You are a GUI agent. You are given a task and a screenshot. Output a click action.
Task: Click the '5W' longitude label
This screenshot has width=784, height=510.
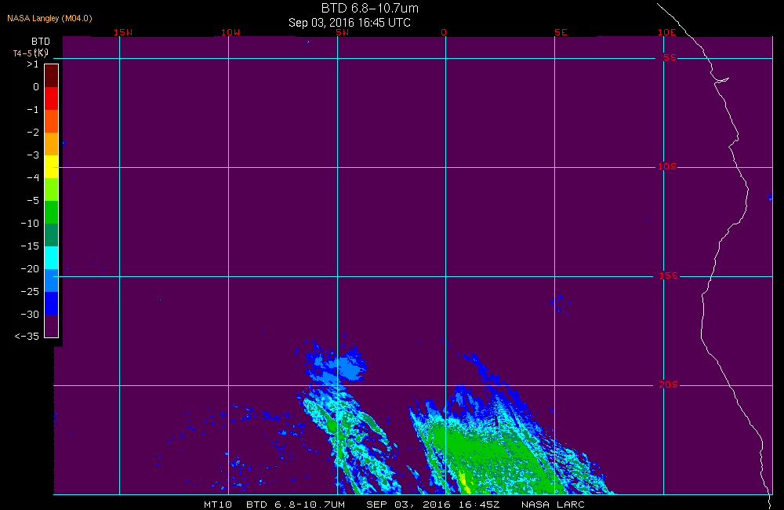(343, 32)
